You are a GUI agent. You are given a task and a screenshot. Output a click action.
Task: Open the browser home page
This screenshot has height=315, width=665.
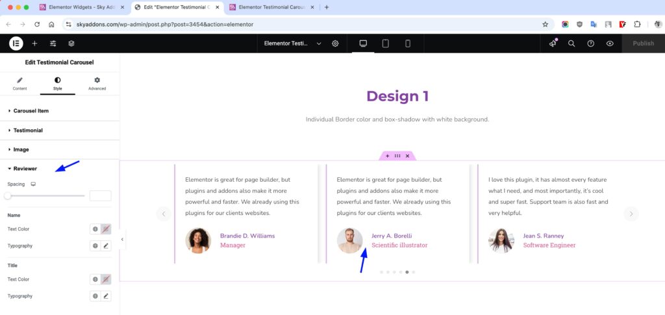[x=51, y=25]
